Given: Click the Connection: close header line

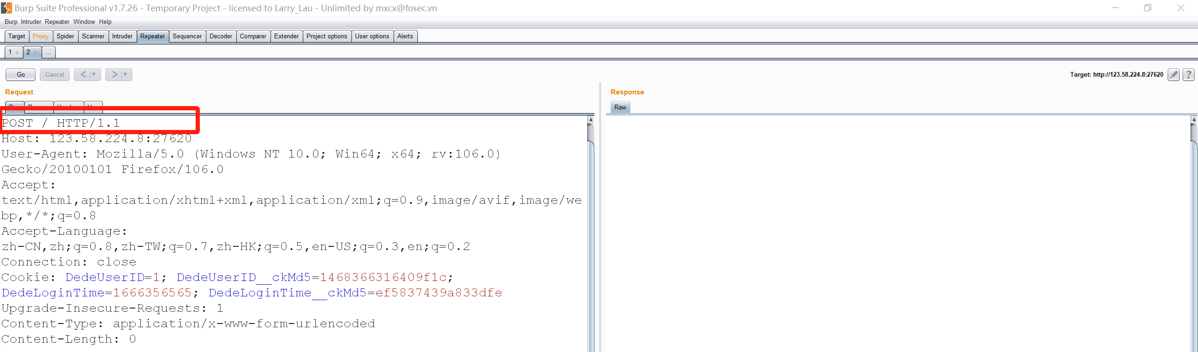Looking at the screenshot, I should [x=69, y=262].
